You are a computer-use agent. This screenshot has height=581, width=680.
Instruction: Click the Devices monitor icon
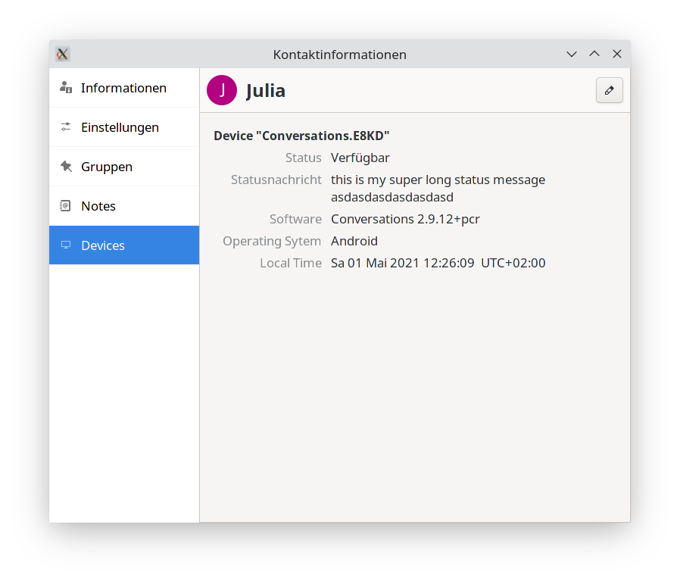tap(66, 245)
